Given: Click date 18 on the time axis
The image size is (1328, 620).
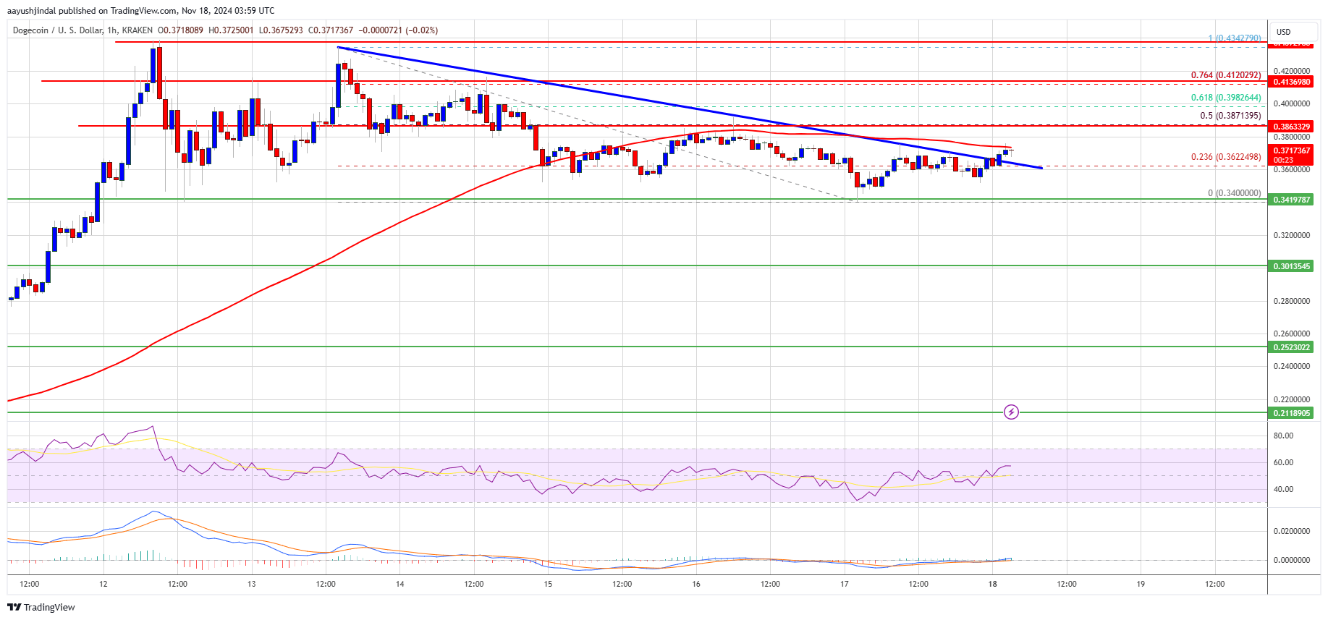Looking at the screenshot, I should tap(992, 584).
